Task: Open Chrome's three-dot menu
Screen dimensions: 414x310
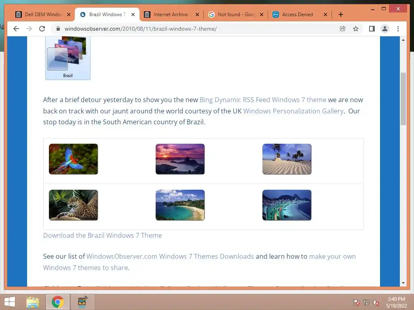Action: pyautogui.click(x=398, y=29)
